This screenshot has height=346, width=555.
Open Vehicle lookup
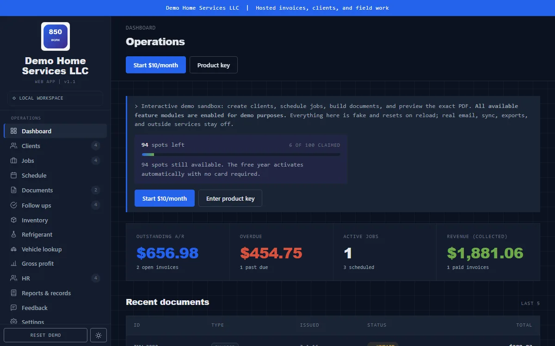coord(55,249)
